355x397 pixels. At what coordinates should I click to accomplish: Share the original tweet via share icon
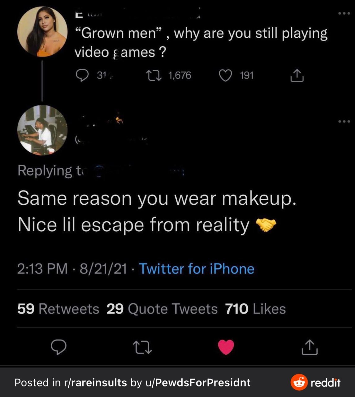(297, 75)
